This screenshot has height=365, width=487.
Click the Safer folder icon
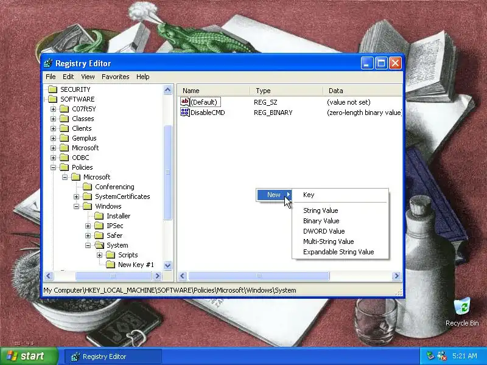[99, 235]
